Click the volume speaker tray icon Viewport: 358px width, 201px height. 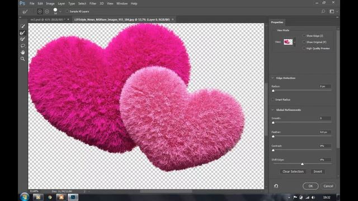pyautogui.click(x=313, y=197)
